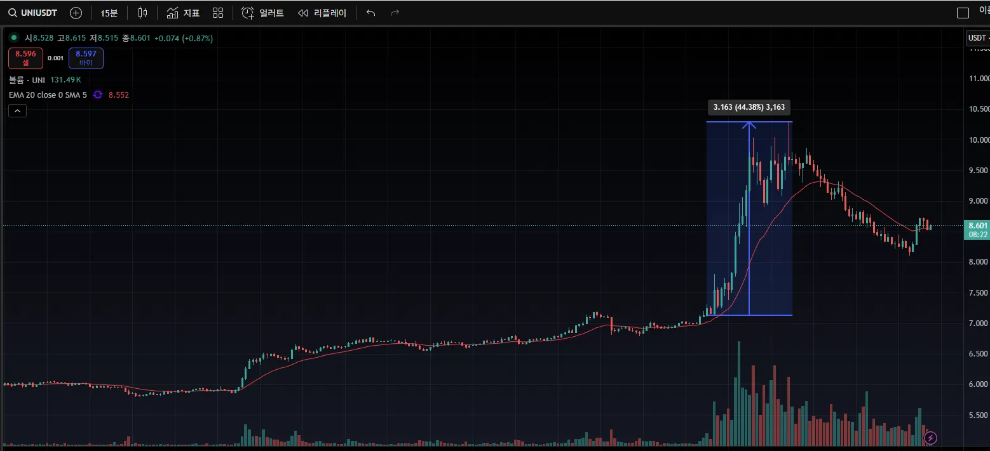
Task: Click the redo arrow icon
Action: (x=395, y=13)
